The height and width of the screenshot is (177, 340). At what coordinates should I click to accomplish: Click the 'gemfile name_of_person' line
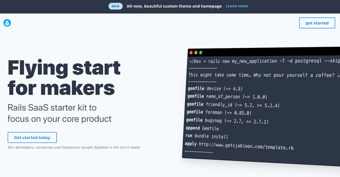coord(227,97)
